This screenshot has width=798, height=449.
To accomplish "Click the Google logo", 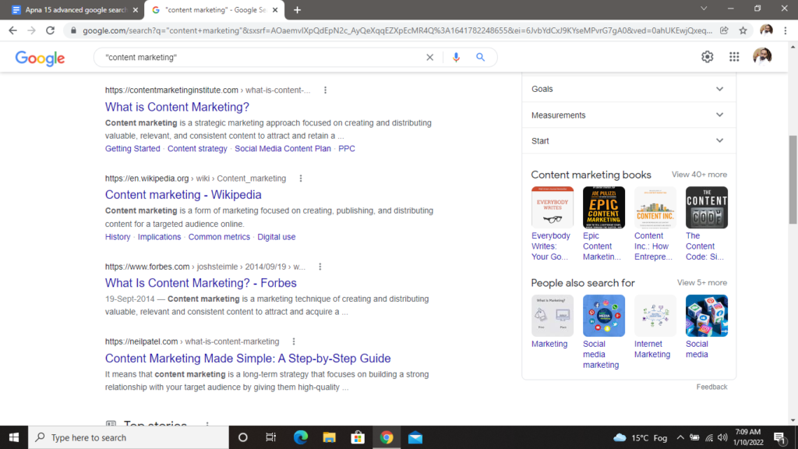I will point(40,58).
